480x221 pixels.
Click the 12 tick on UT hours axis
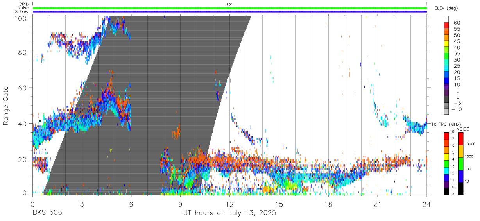click(230, 204)
